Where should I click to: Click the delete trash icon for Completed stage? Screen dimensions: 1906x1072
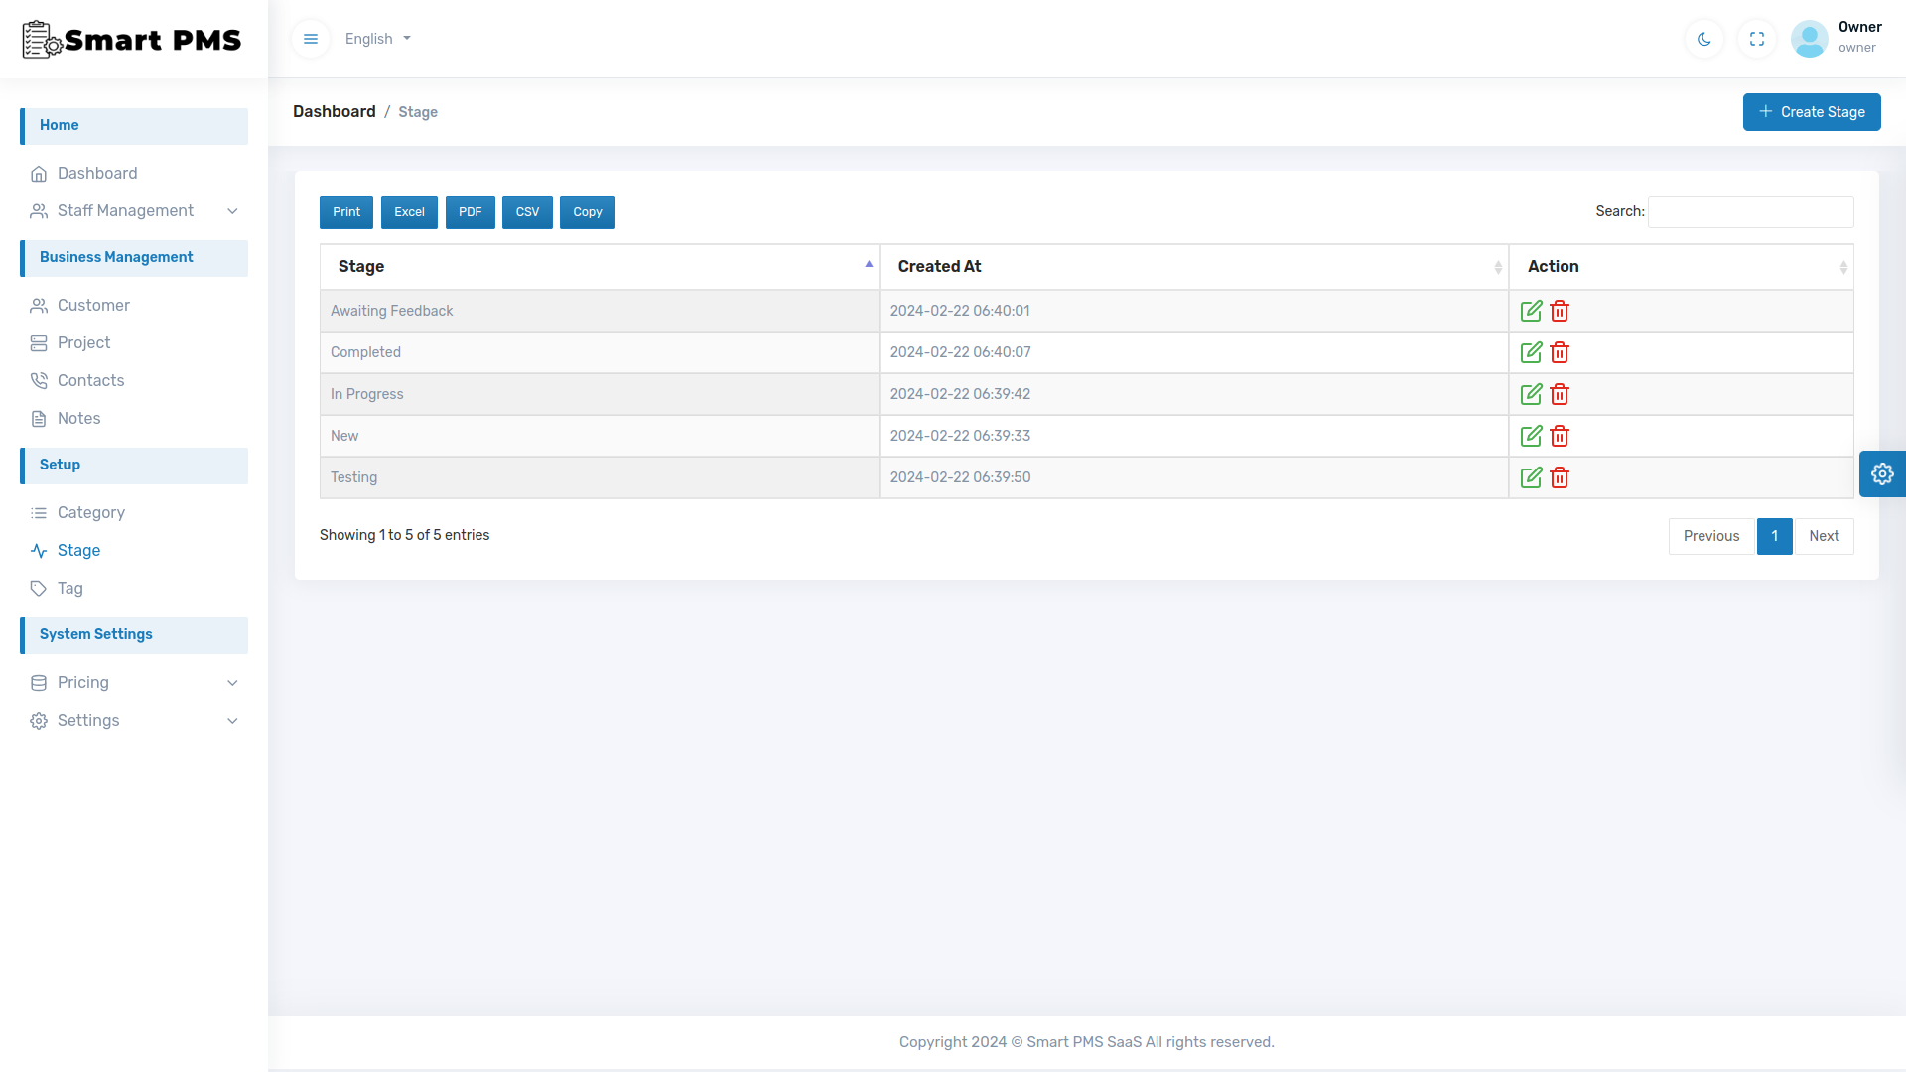[x=1559, y=352]
